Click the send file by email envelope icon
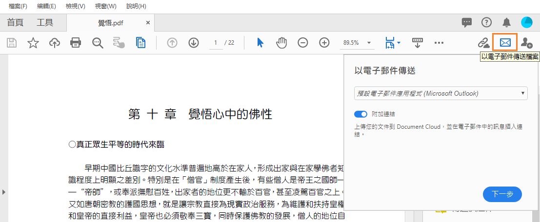 click(505, 43)
